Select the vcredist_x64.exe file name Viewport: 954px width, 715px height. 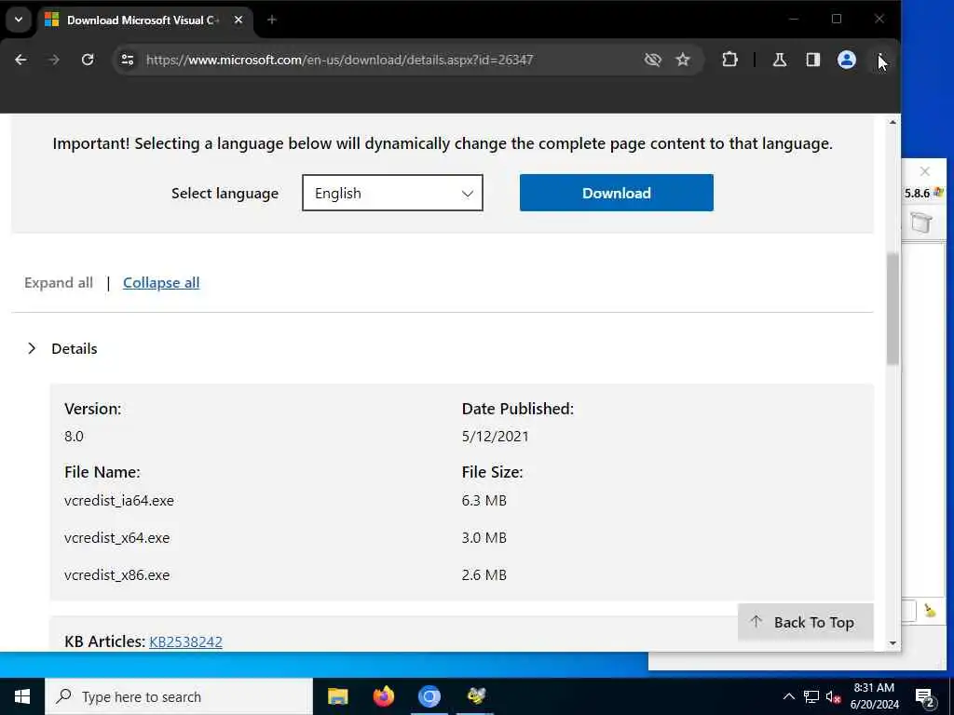[116, 537]
